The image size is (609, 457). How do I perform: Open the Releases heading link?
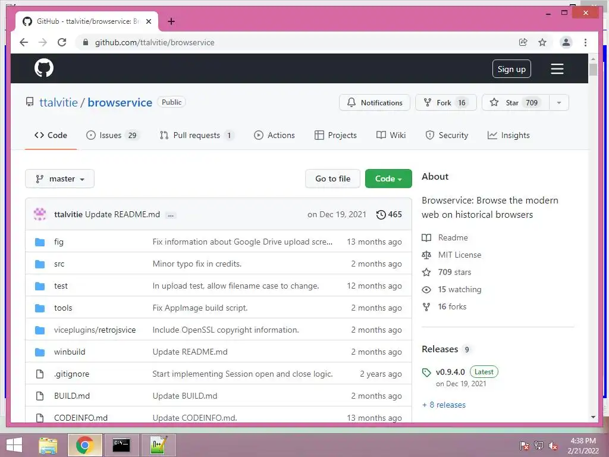[x=440, y=349]
